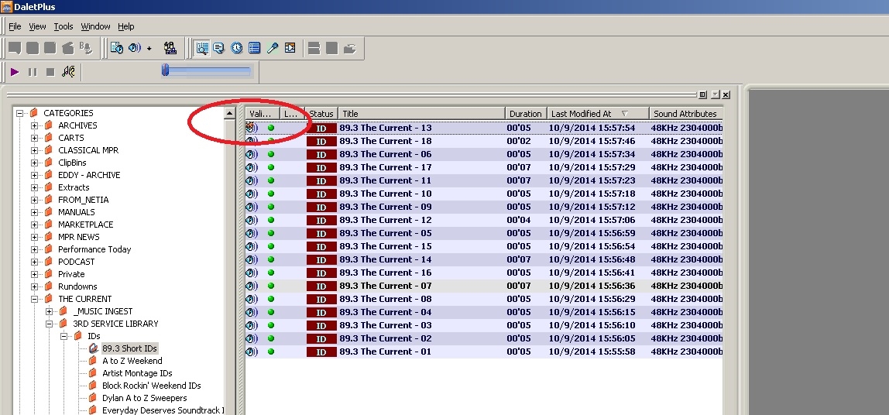Viewport: 889px width, 415px height.
Task: Click audio icon of 89.3 The Current - 17
Action: pos(252,167)
